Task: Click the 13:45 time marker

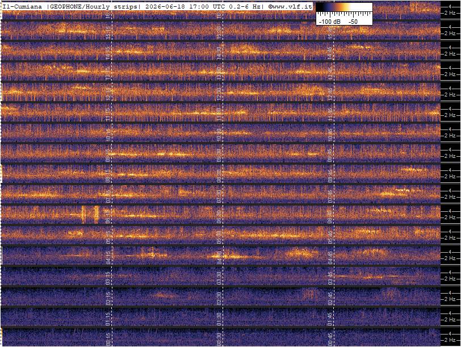Action: (x=330, y=73)
